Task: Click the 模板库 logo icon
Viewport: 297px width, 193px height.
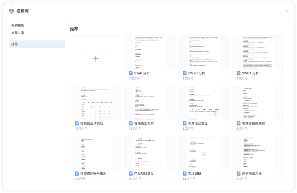Action: pos(12,11)
